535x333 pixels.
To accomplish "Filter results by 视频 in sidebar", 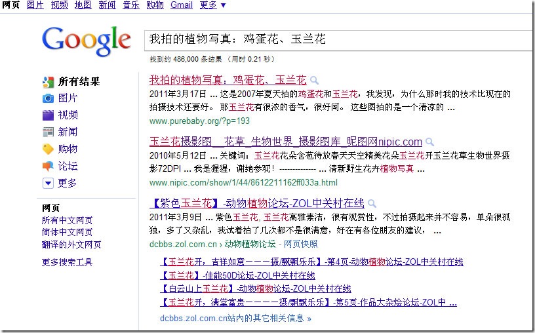I will click(x=68, y=115).
